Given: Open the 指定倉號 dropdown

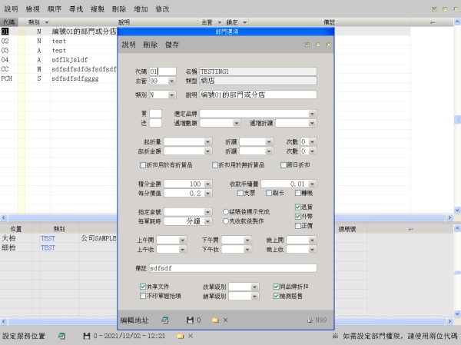Looking at the screenshot, I should pos(208,211).
